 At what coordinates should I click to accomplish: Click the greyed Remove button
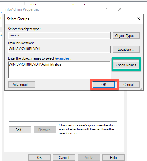click(45, 130)
